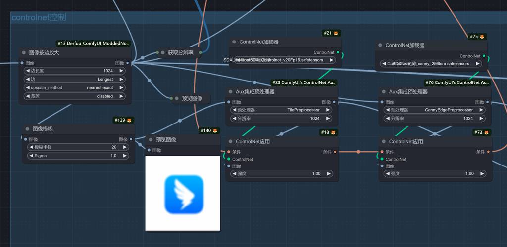Decrease 模糊半径 with its left arrow
The image size is (507, 247).
click(30, 147)
